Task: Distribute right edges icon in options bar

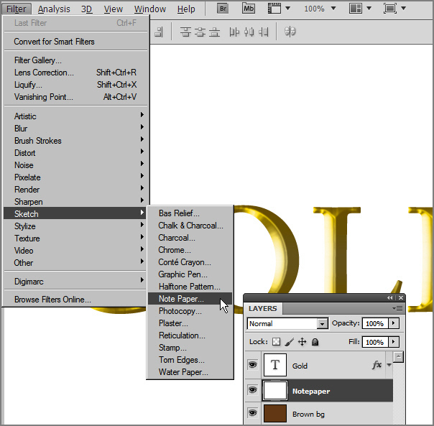Action: (x=264, y=32)
